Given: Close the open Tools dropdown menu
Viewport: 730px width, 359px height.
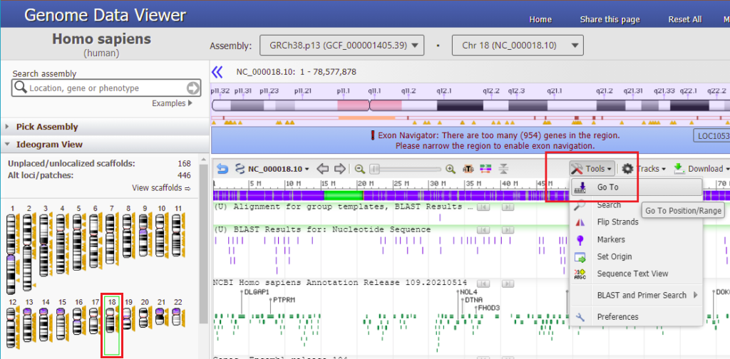Looking at the screenshot, I should pyautogui.click(x=592, y=169).
